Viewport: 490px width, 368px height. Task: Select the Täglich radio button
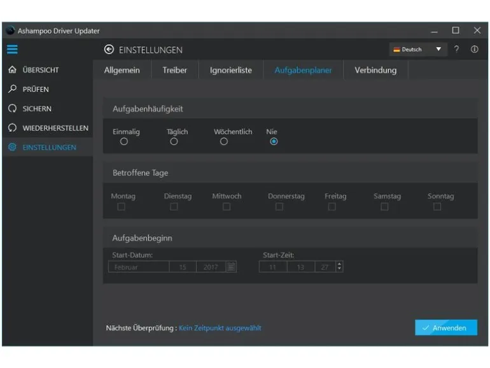pyautogui.click(x=174, y=141)
